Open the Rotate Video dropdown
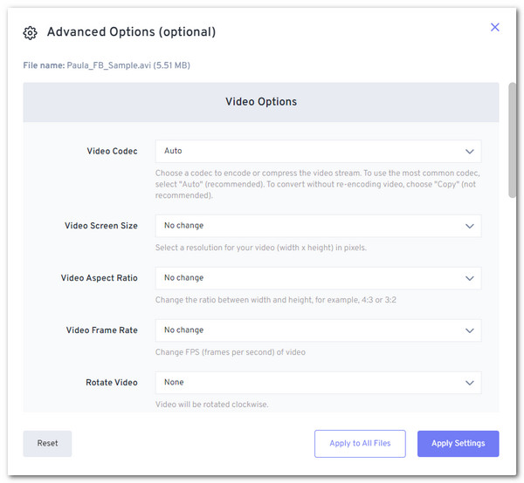524x483 pixels. pos(318,383)
